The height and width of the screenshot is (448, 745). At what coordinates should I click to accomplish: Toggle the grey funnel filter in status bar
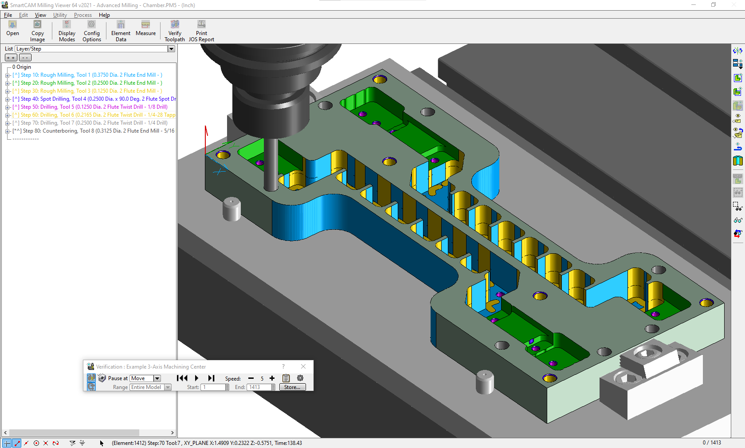tap(82, 443)
